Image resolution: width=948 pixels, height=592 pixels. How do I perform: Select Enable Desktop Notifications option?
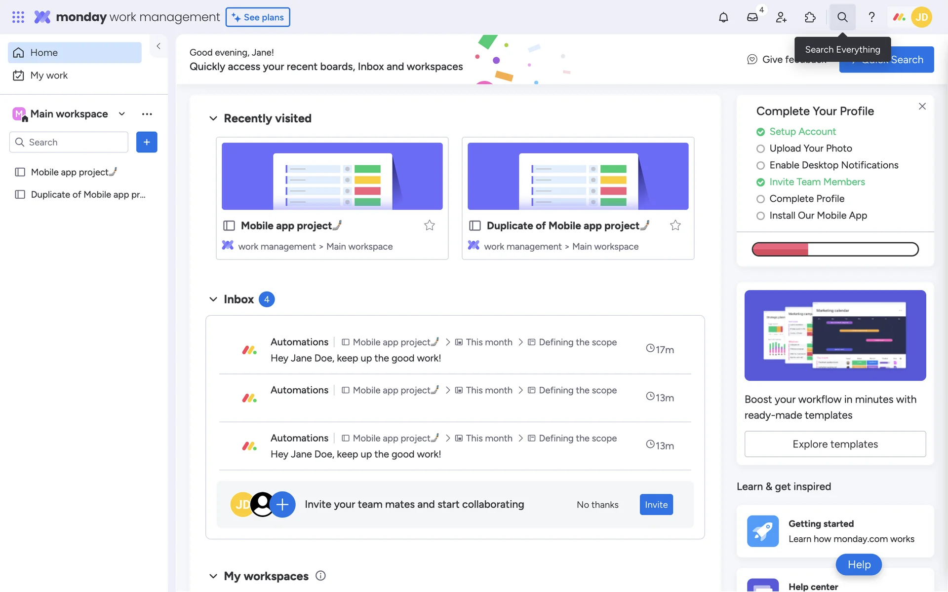(760, 165)
